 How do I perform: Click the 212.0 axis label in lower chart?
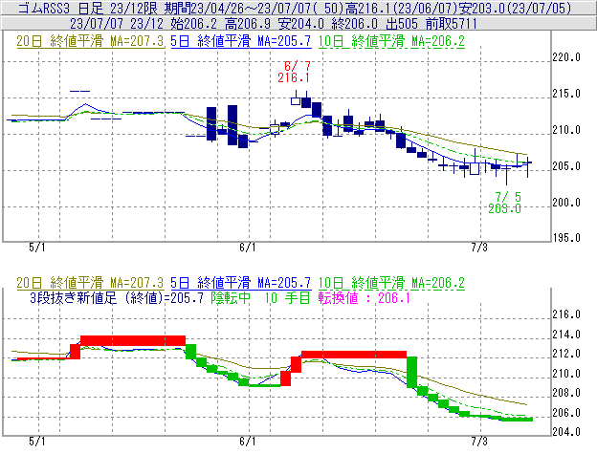coord(566,354)
